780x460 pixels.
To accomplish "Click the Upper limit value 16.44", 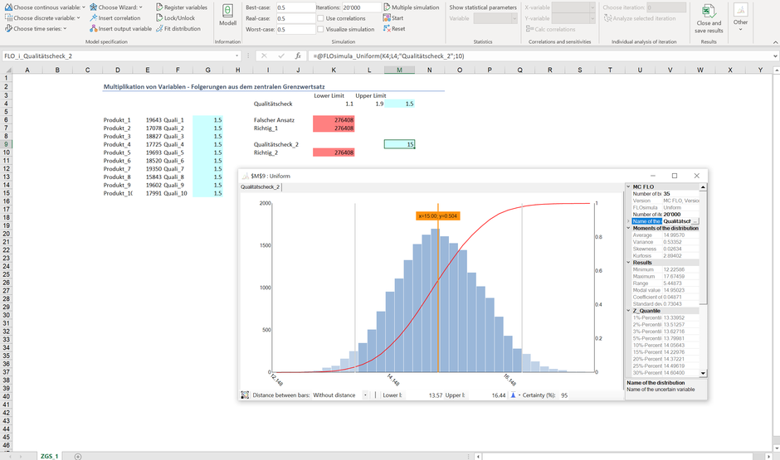I will pos(499,395).
